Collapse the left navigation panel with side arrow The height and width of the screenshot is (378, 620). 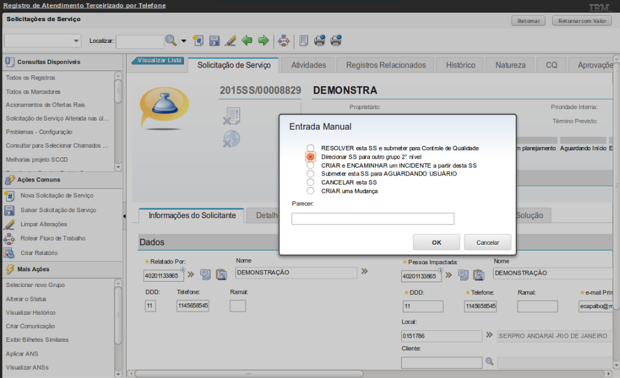coord(124,217)
